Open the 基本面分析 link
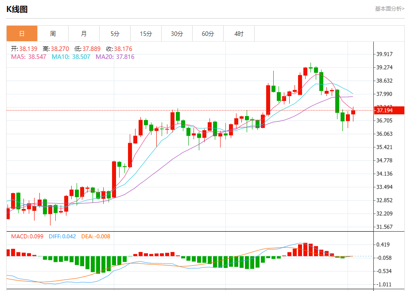 point(390,9)
